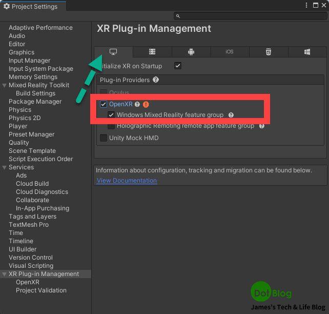
Task: Open UI Builder settings
Action: [23, 249]
